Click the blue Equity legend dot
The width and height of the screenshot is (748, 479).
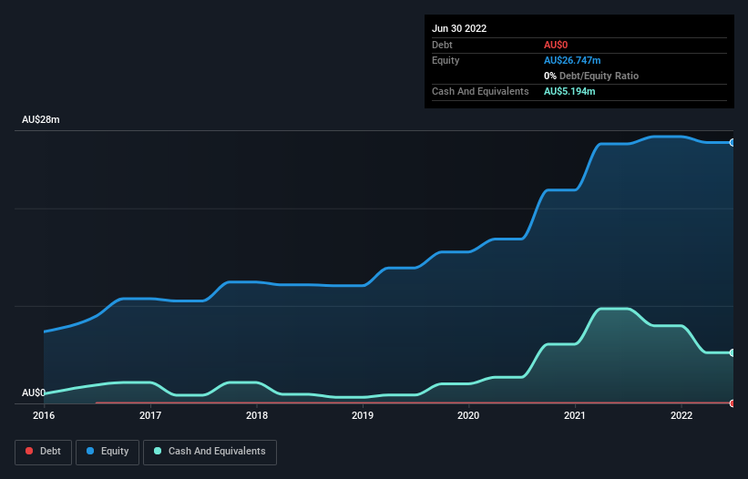90,451
